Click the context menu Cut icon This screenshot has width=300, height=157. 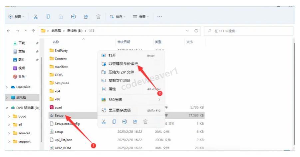click(x=104, y=122)
